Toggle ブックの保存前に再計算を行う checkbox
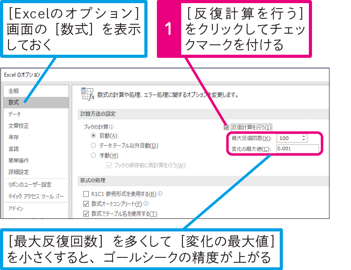351x270 pixels. pos(109,165)
